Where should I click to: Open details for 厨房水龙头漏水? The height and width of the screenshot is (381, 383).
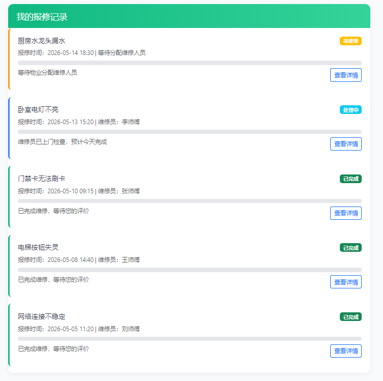click(345, 75)
